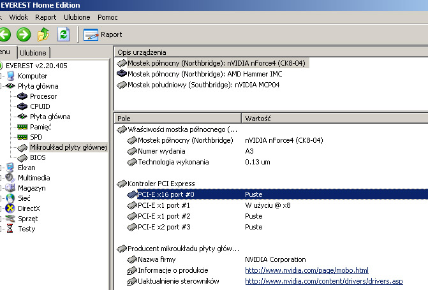Select the PCI-E x16 port #0 row
The width and height of the screenshot is (428, 290).
[277, 194]
